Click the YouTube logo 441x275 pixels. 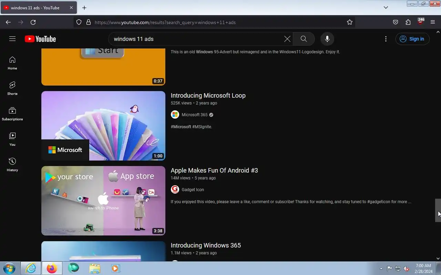click(x=40, y=39)
